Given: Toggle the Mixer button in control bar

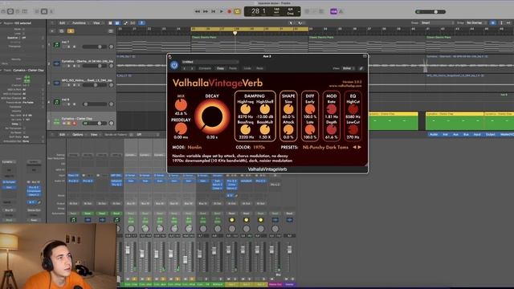Looking at the screenshot, I should tap(44, 11).
